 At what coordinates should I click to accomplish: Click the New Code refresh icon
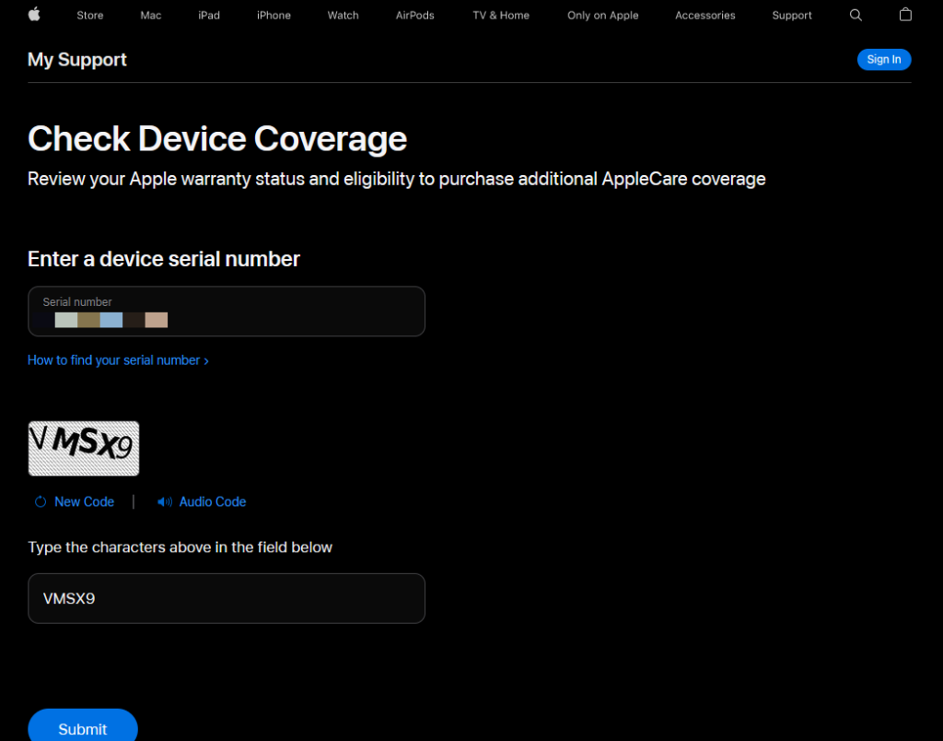[41, 501]
